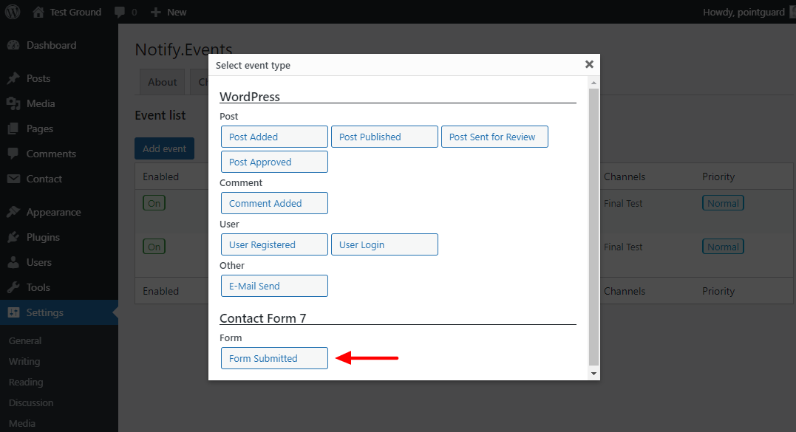This screenshot has height=432, width=796.
Task: Click the Tools wrench icon
Action: 14,287
